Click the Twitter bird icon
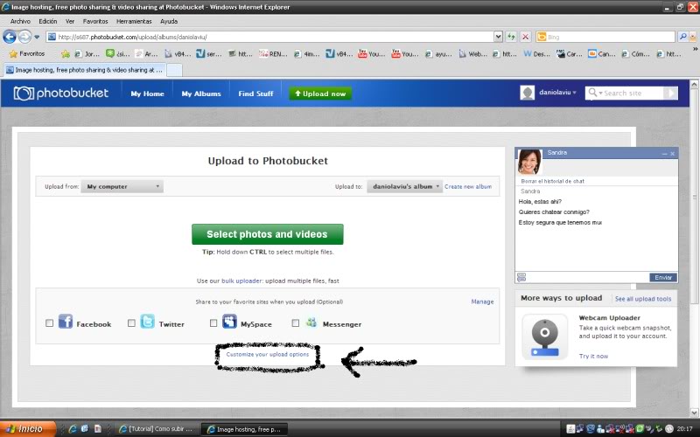Image resolution: width=700 pixels, height=437 pixels. click(147, 322)
